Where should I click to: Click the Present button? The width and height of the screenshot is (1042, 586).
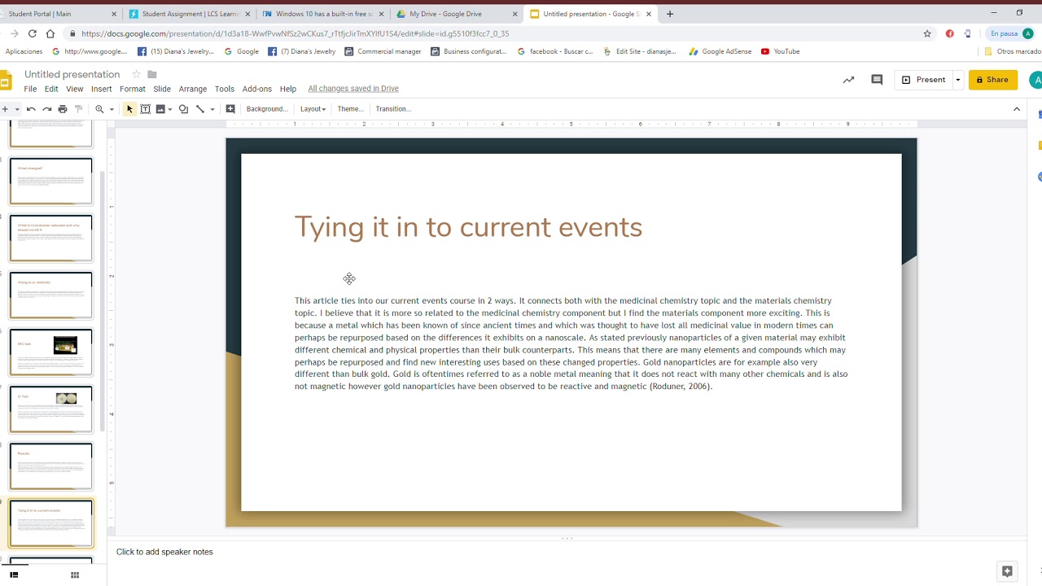pyautogui.click(x=924, y=80)
